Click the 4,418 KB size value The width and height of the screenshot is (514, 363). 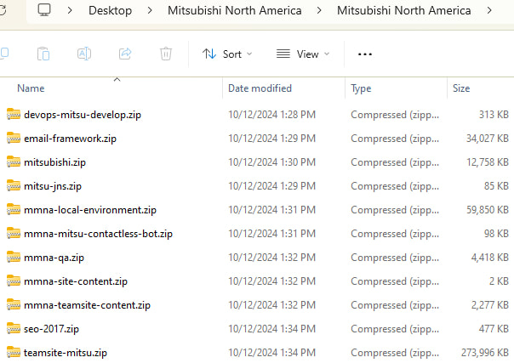pos(489,258)
